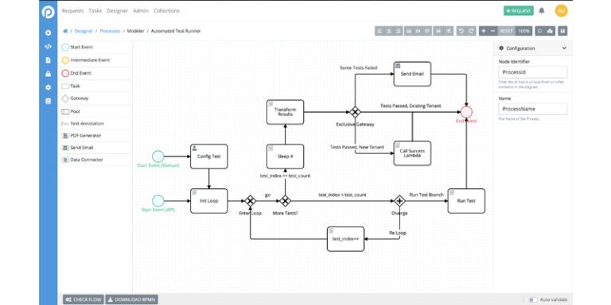Open the Designer menu

[117, 11]
